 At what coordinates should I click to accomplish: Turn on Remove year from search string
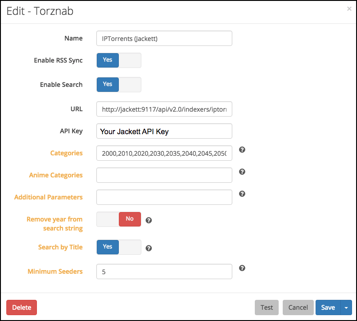119,219
